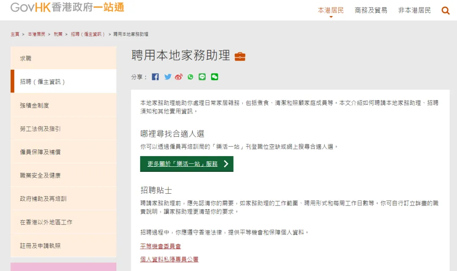Image resolution: width=457 pixels, height=271 pixels.
Task: Switch to 商務及貿易 tab
Action: [371, 10]
